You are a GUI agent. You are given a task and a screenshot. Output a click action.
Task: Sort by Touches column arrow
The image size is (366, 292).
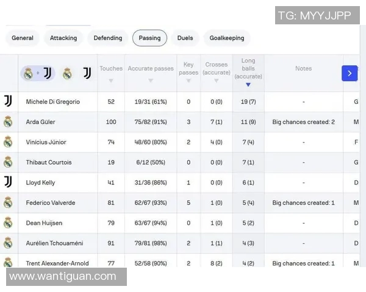pos(110,80)
